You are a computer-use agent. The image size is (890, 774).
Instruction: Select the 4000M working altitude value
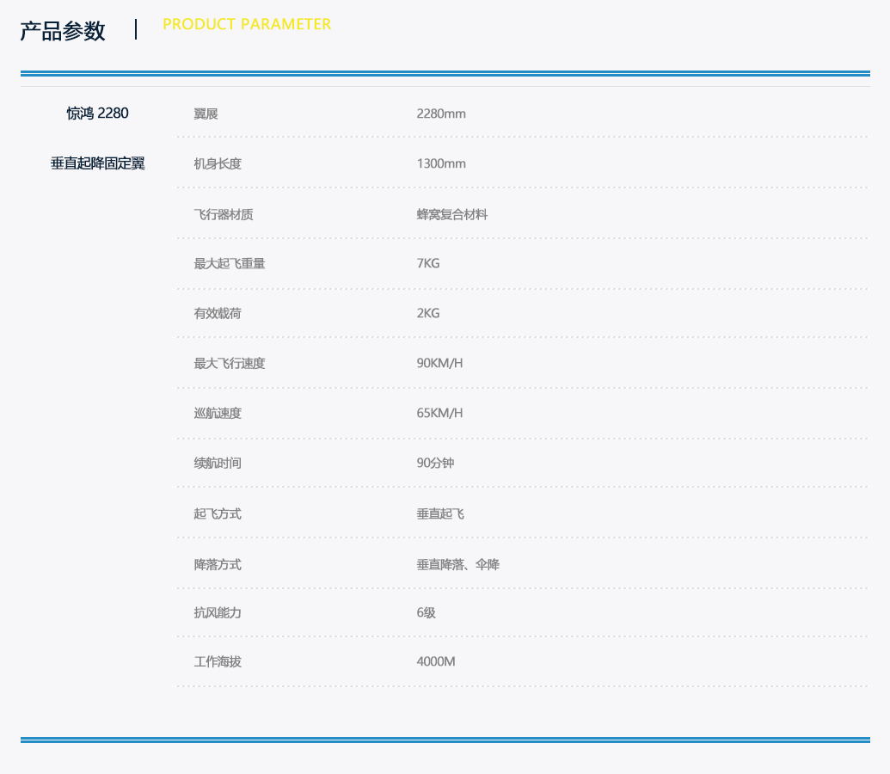pyautogui.click(x=435, y=661)
